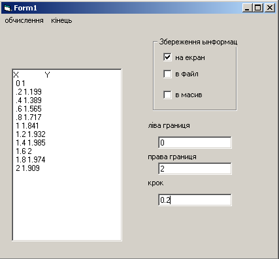
Task: Click the ліва границя label
Action: pyautogui.click(x=169, y=126)
